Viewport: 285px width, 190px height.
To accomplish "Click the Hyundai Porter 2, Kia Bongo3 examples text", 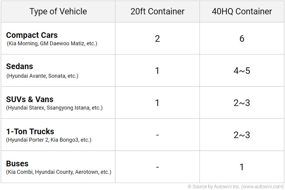I will pos(48,140).
